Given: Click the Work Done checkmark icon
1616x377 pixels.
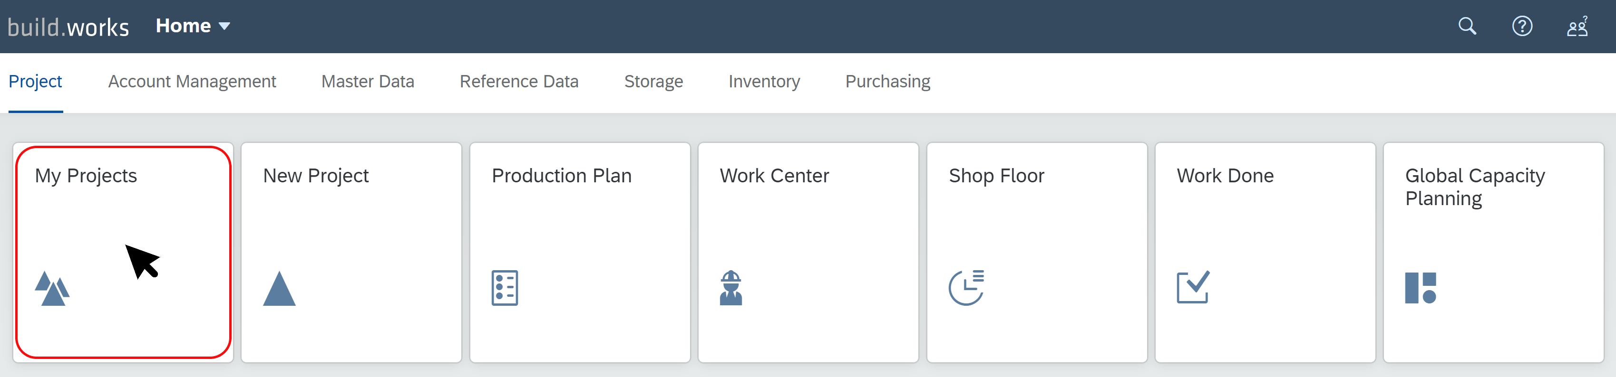Looking at the screenshot, I should click(1193, 287).
